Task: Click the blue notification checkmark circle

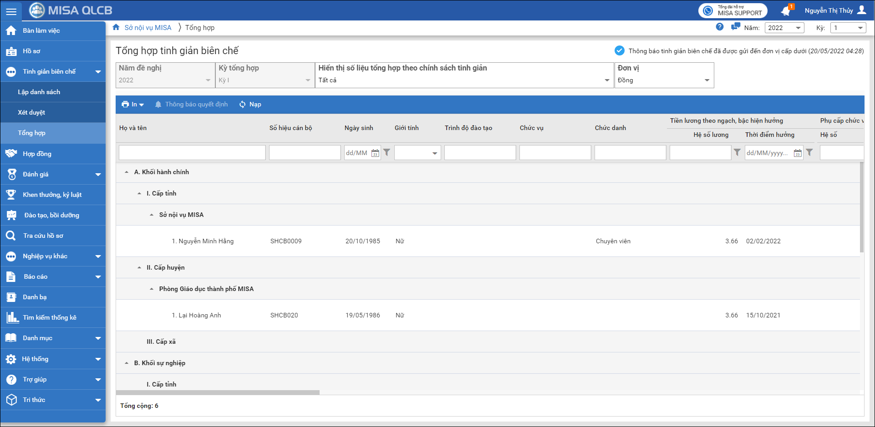Action: (620, 50)
